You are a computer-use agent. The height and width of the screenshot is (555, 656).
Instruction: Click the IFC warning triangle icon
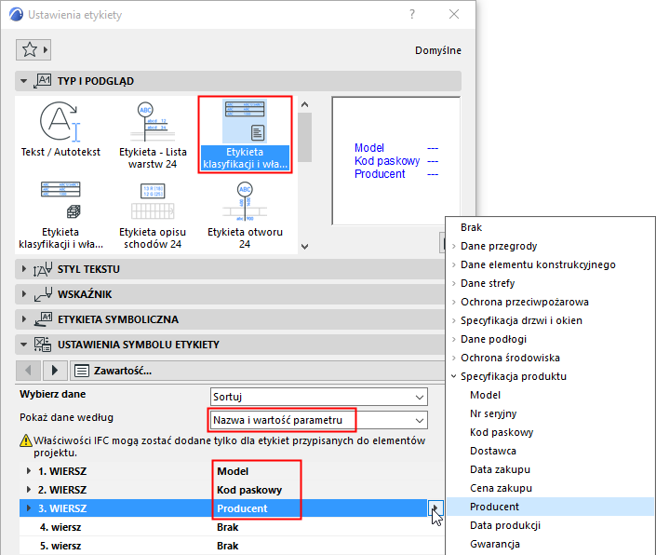coord(26,440)
